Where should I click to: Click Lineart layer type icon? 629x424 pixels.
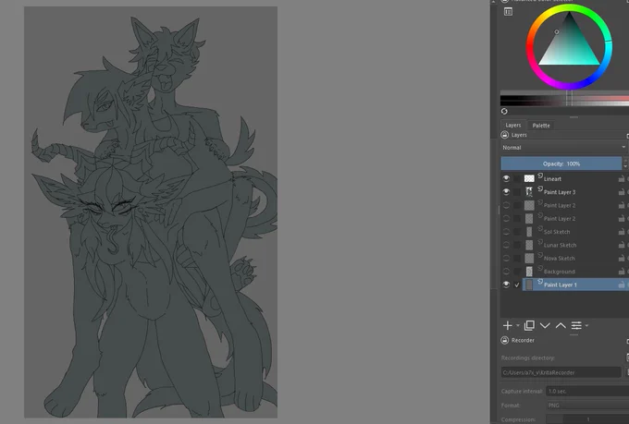click(540, 176)
